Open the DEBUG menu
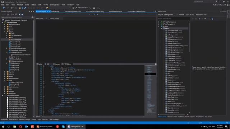 [x=33, y=5]
